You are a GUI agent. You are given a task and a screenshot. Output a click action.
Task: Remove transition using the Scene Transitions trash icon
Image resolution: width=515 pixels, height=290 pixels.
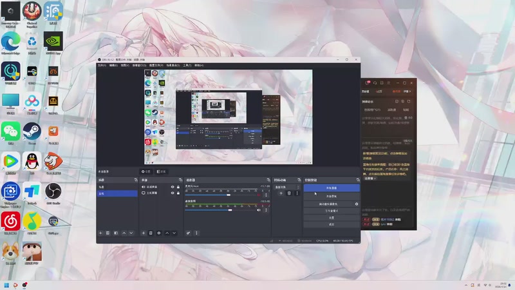(289, 193)
